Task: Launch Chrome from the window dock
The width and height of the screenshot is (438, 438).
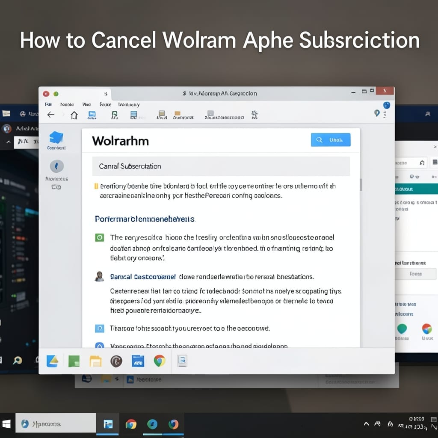Action: pos(160,361)
